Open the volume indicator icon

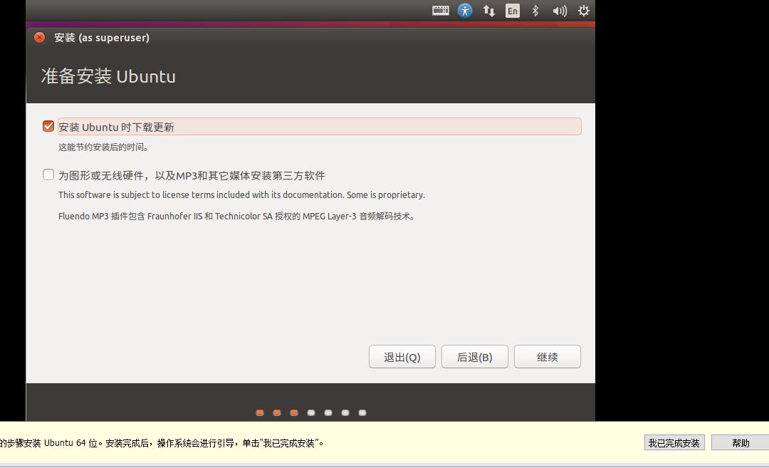pyautogui.click(x=560, y=10)
